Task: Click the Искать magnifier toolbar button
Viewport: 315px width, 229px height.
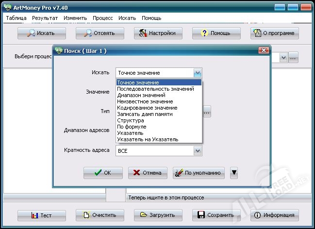Action: pyautogui.click(x=42, y=33)
